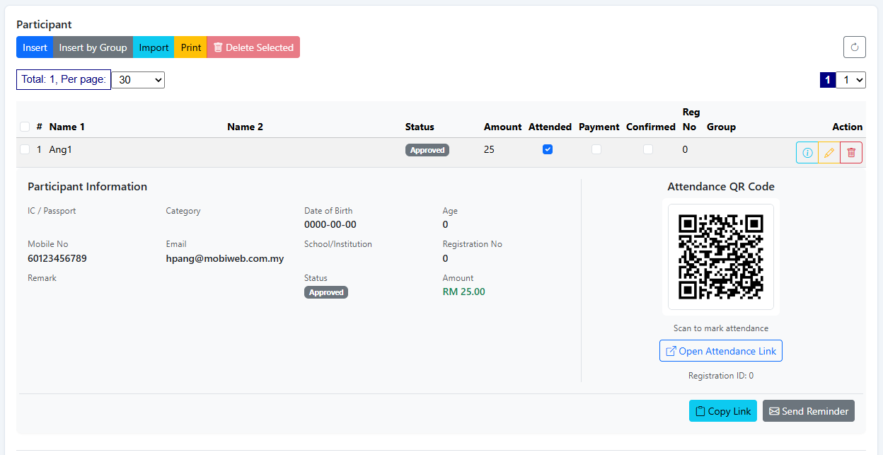
Task: Open Attendance Link button
Action: pyautogui.click(x=721, y=351)
